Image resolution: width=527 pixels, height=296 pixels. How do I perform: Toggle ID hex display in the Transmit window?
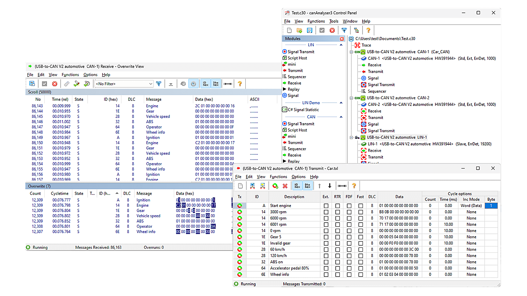click(297, 185)
